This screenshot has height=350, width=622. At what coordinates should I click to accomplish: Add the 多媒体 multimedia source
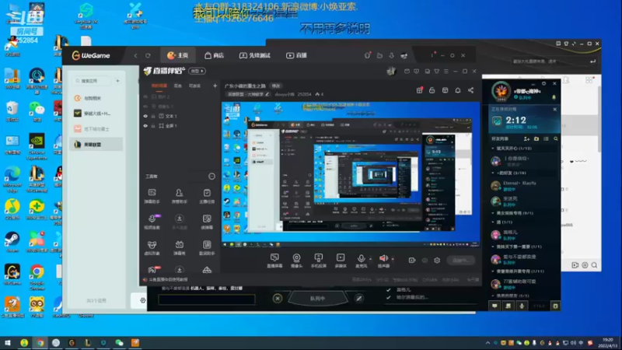[x=341, y=261]
